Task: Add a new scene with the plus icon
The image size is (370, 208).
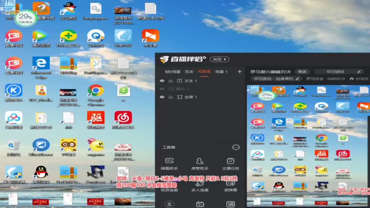Action: [x=240, y=72]
